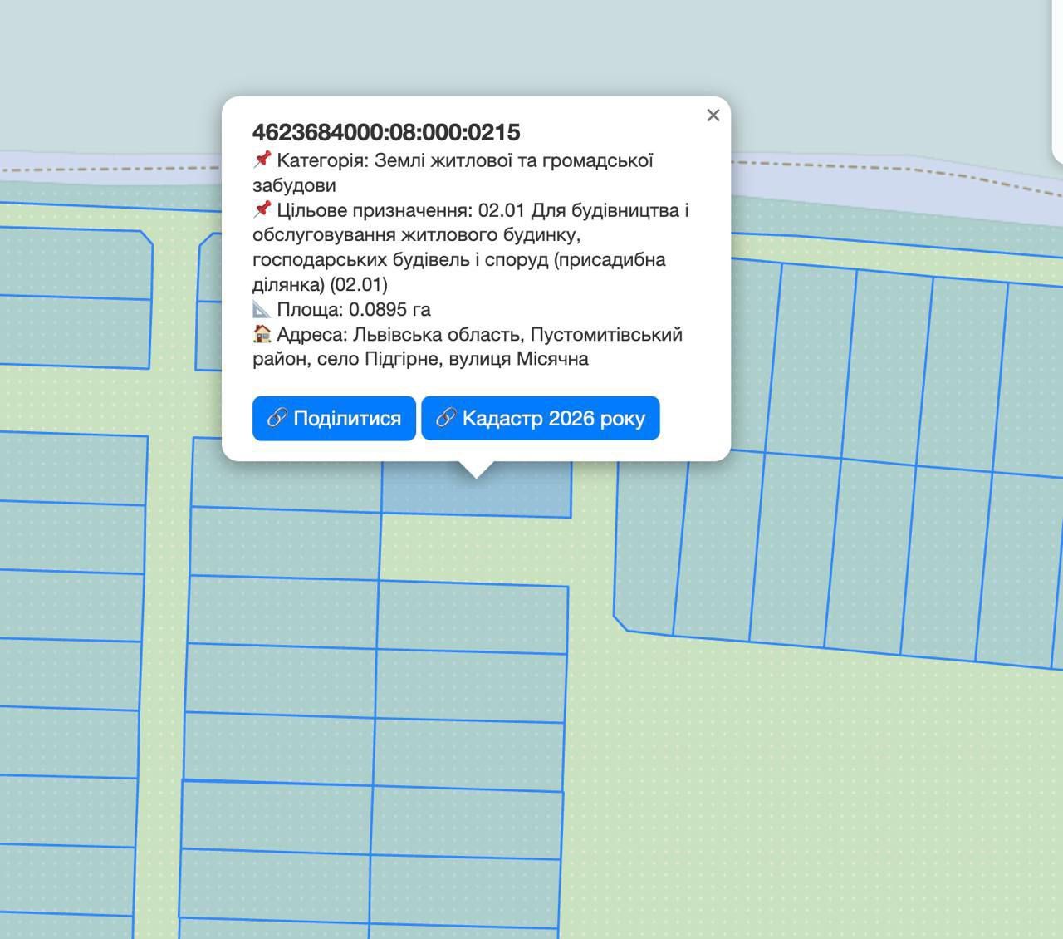
Task: Open the Кадастр 2026 року link
Action: pyautogui.click(x=541, y=418)
